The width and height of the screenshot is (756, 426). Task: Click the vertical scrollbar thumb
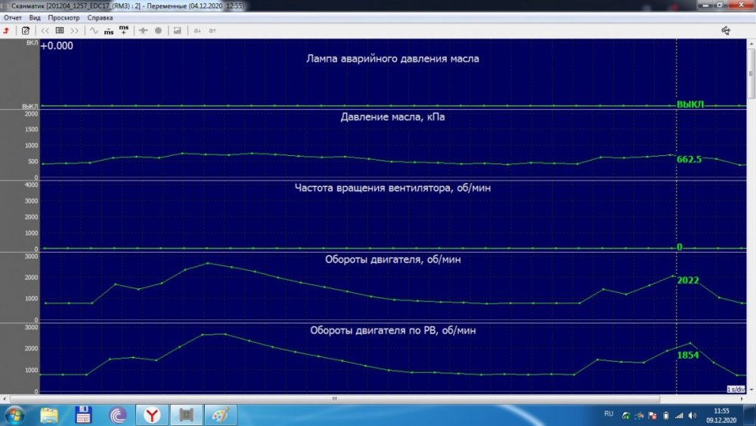pos(751,74)
